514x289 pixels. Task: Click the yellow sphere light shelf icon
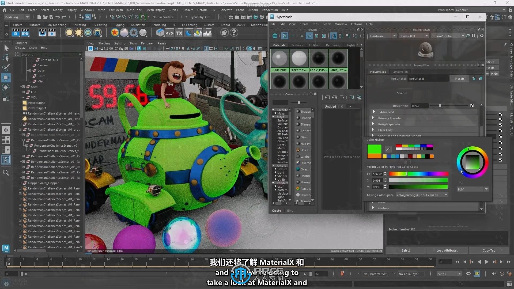pyautogui.click(x=69, y=33)
